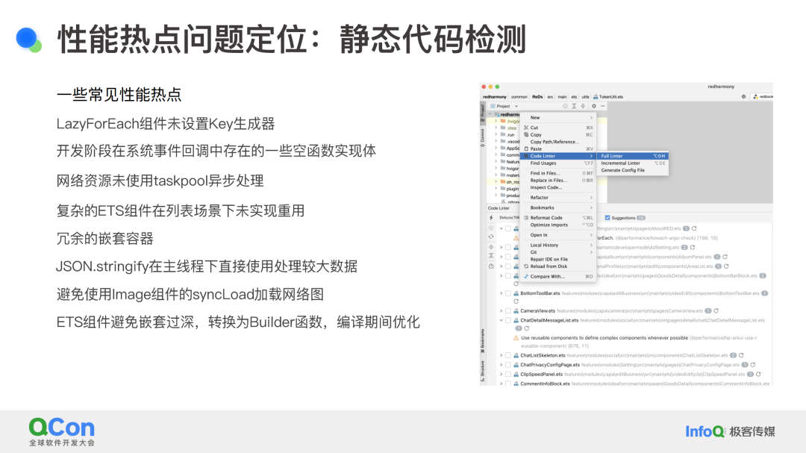Choose Generate Config File
The image size is (806, 453).
tap(633, 170)
